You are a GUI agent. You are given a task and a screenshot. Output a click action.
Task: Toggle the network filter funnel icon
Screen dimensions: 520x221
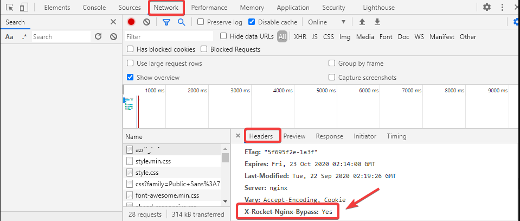coord(167,22)
